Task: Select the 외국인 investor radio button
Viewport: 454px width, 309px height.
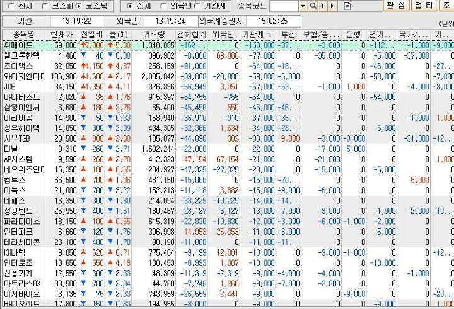Action: (163, 6)
